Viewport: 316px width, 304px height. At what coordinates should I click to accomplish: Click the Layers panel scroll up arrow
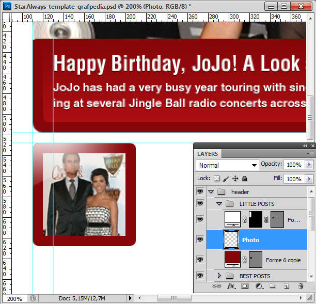[311, 191]
